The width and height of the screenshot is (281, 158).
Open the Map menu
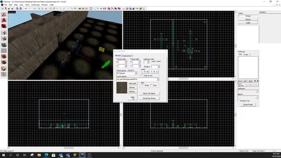(16, 5)
